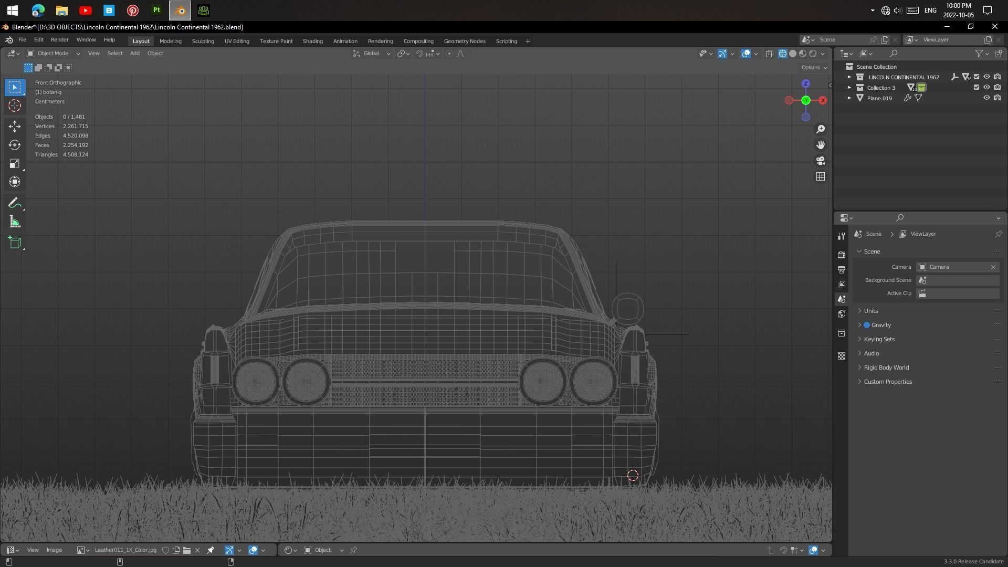Uncheck Collection 3 view layer checkbox
This screenshot has width=1008, height=567.
pyautogui.click(x=976, y=88)
